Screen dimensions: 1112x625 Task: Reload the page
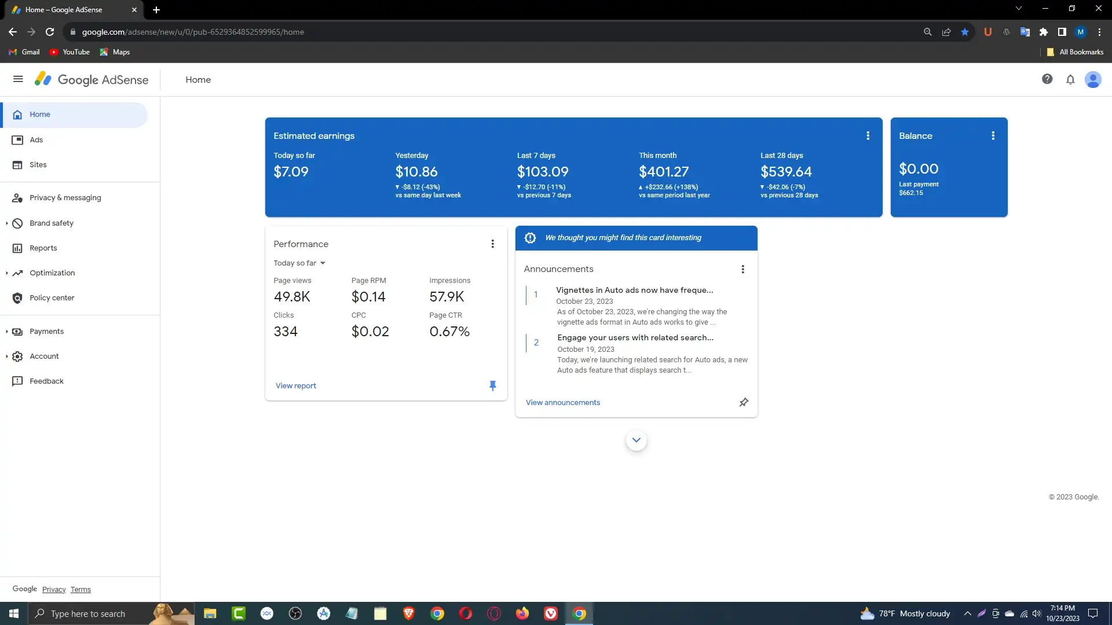[x=50, y=32]
